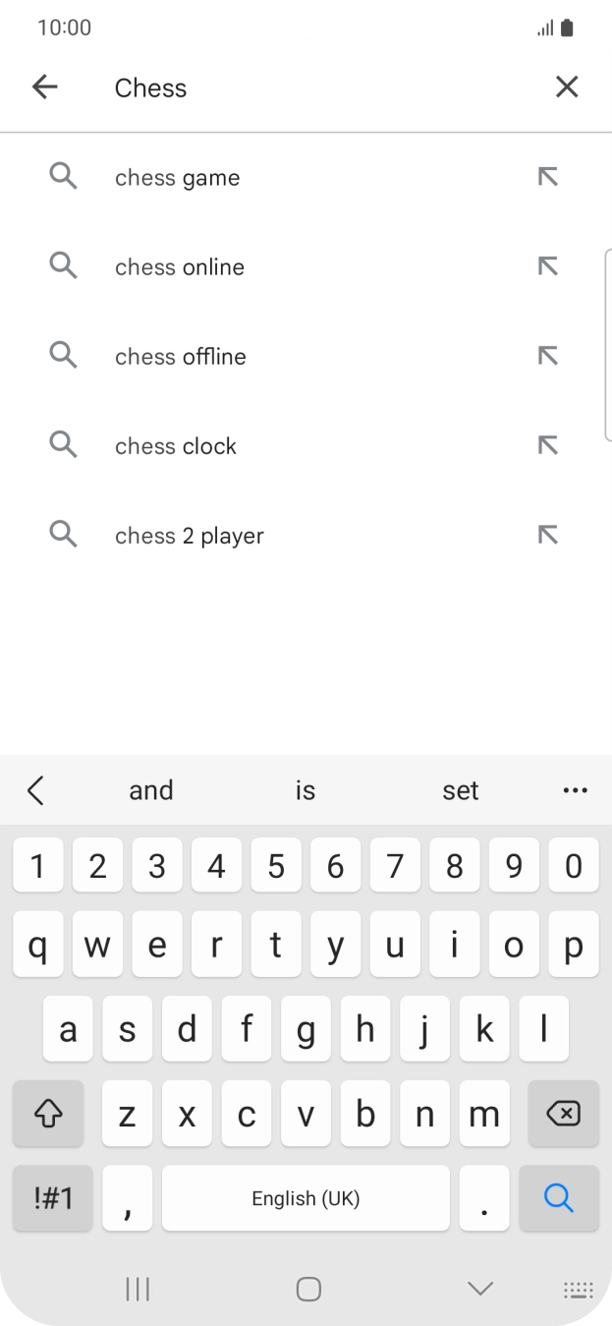The width and height of the screenshot is (612, 1326).
Task: Tap the fill-in arrow for chess clock
Action: point(547,444)
